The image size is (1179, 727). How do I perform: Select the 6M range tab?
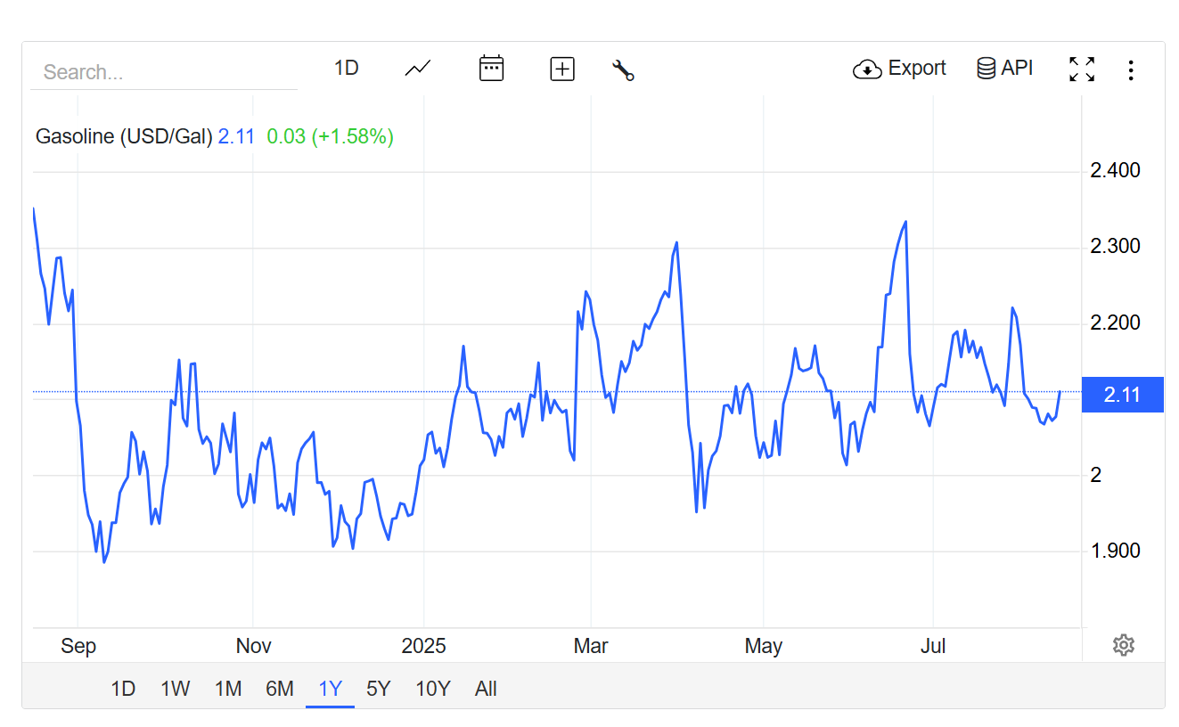point(280,689)
